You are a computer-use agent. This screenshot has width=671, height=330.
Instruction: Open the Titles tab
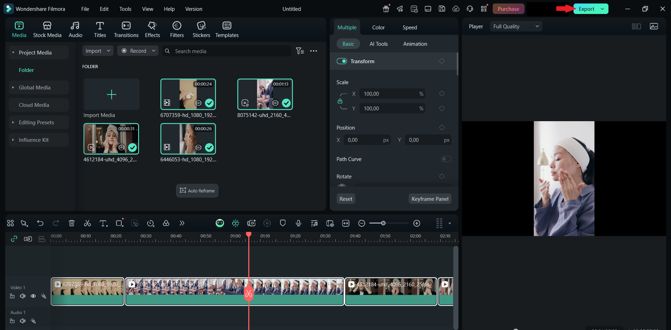100,29
